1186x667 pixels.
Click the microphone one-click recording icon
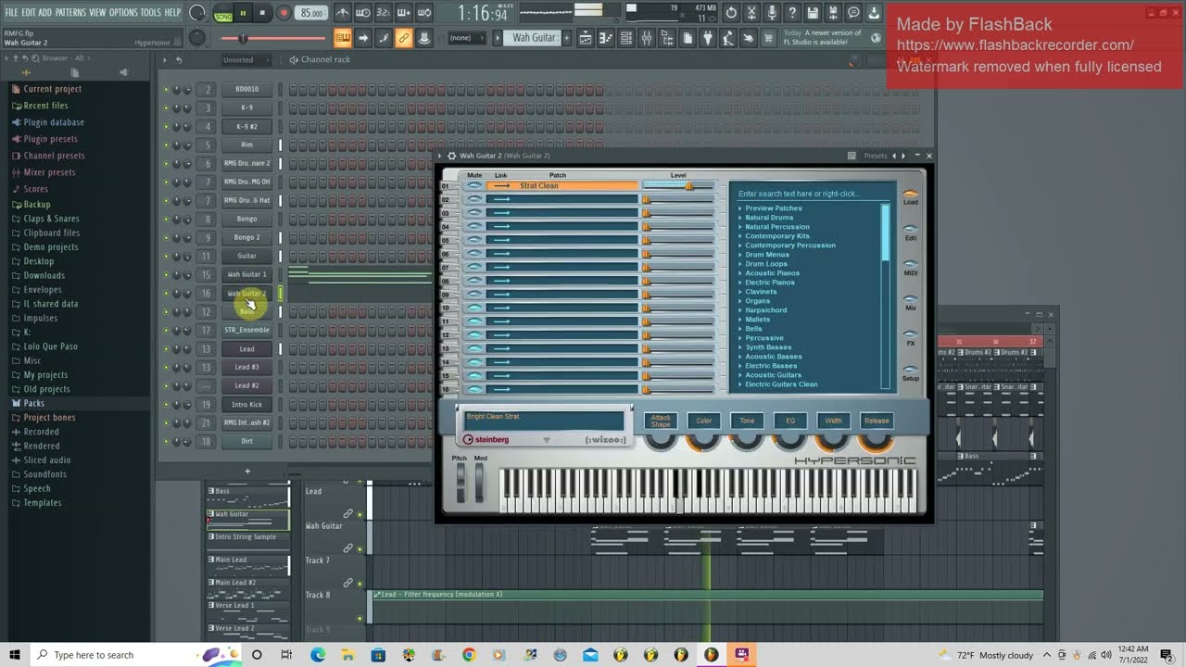click(772, 13)
